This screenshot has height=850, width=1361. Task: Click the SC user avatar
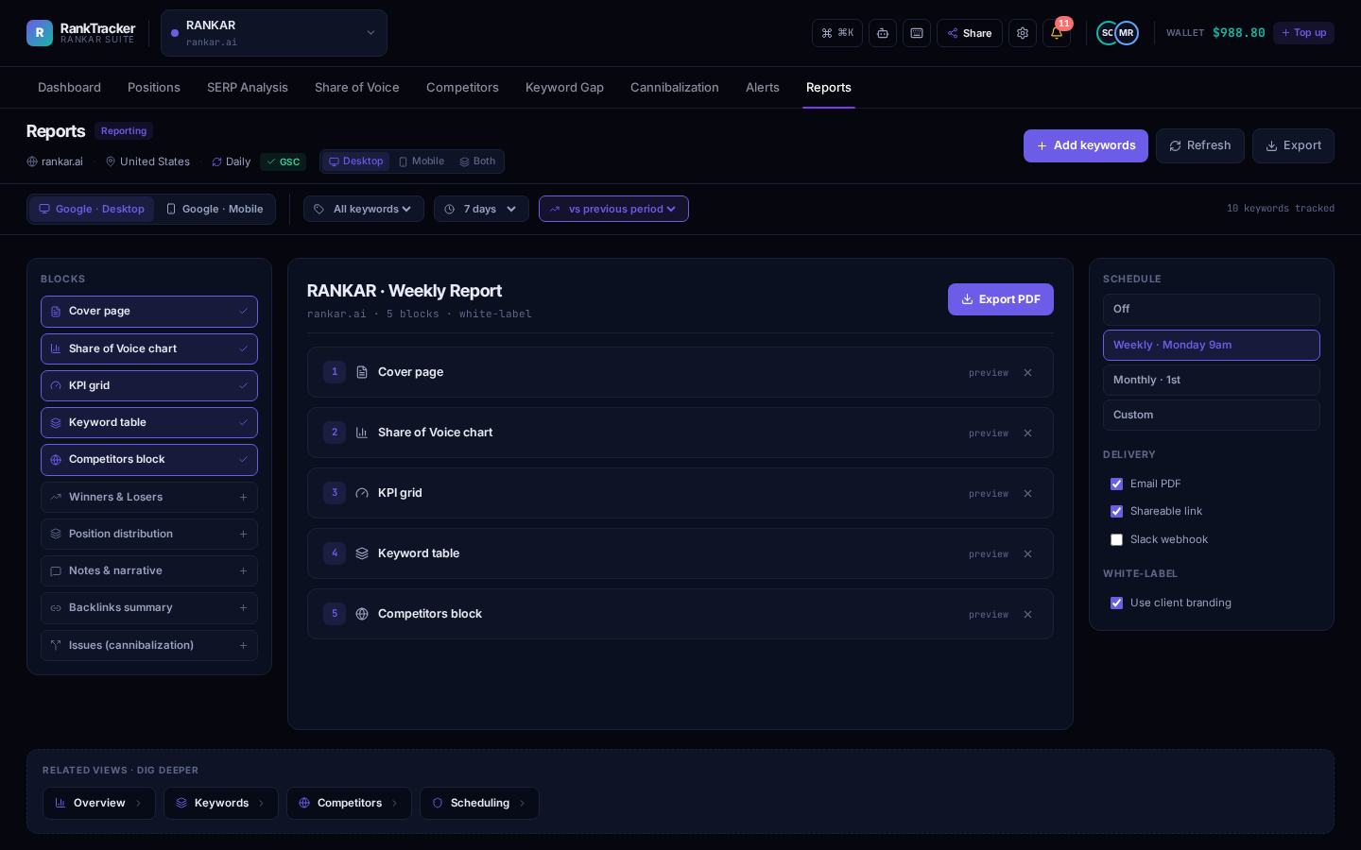coord(1107,33)
